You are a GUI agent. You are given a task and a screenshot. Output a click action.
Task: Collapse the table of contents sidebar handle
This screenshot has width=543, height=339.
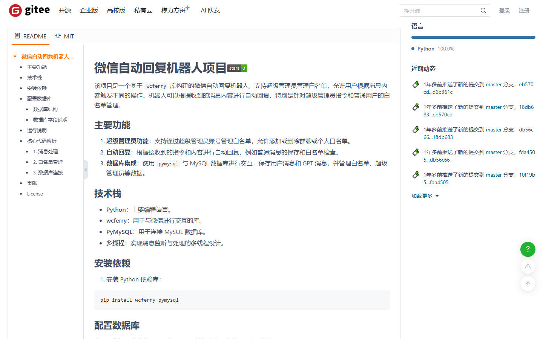[86, 169]
